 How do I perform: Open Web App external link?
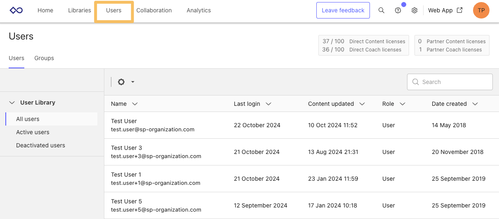pos(445,10)
